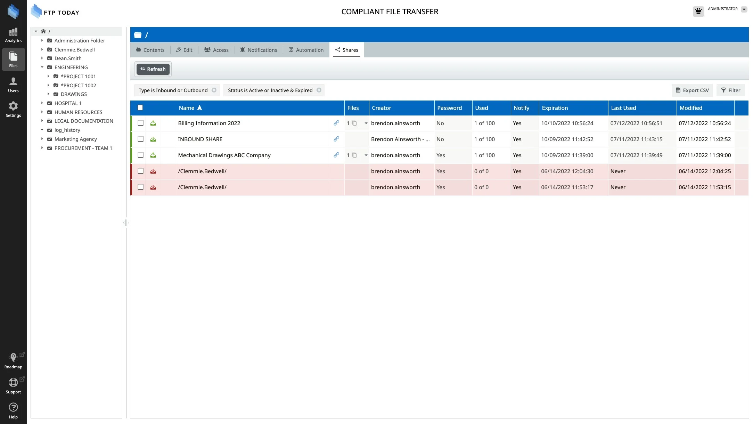Open the Administrator account dropdown arrow
Viewport: 753px width, 424px height.
[x=744, y=9]
